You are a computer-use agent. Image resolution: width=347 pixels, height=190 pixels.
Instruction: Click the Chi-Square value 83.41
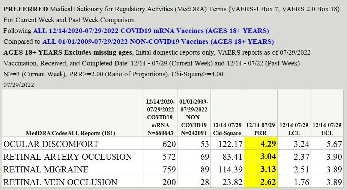click(x=227, y=156)
